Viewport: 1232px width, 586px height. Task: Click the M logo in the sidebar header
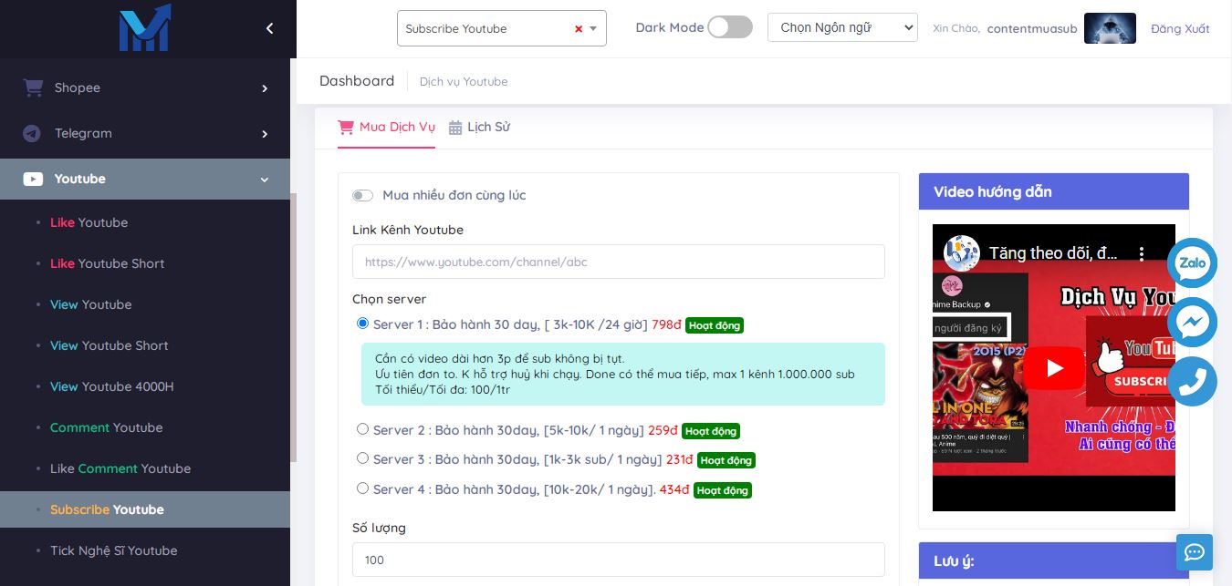[145, 28]
